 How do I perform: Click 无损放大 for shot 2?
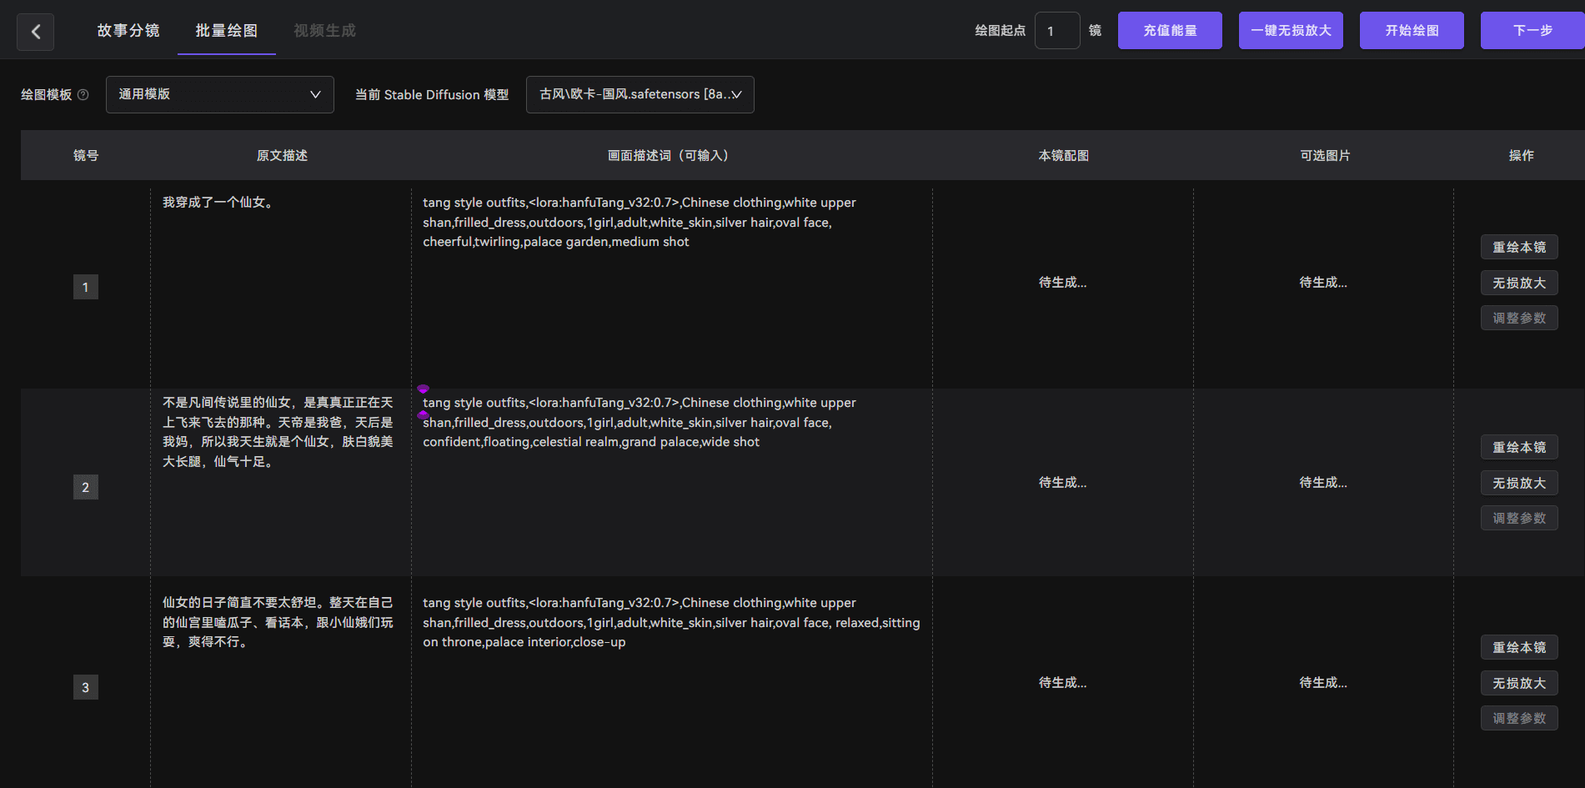tap(1519, 483)
